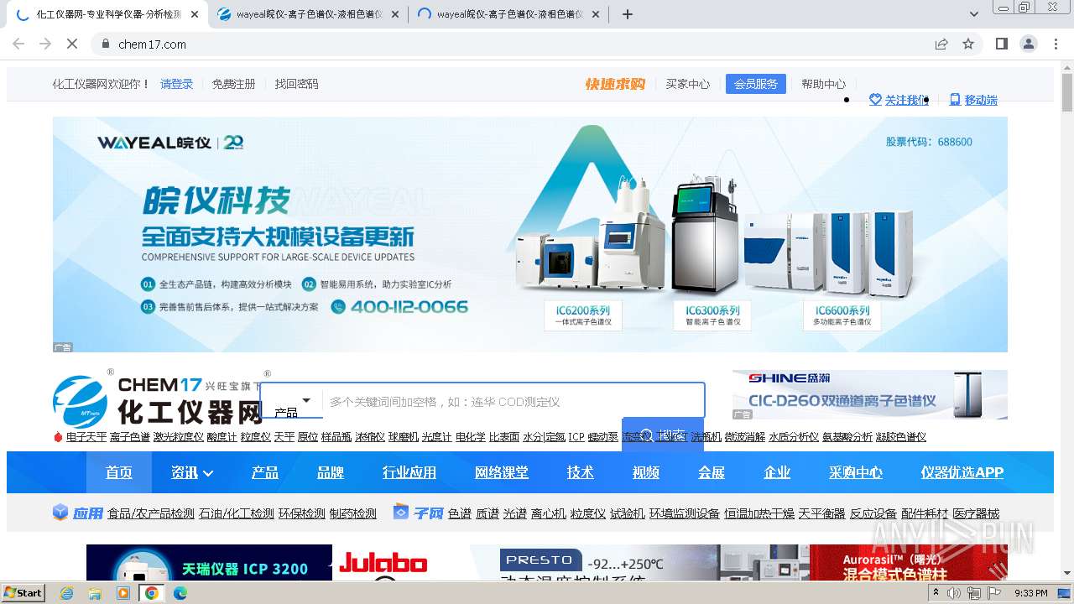This screenshot has height=604, width=1074.
Task: Click the 应用 cube icon
Action: click(x=60, y=513)
